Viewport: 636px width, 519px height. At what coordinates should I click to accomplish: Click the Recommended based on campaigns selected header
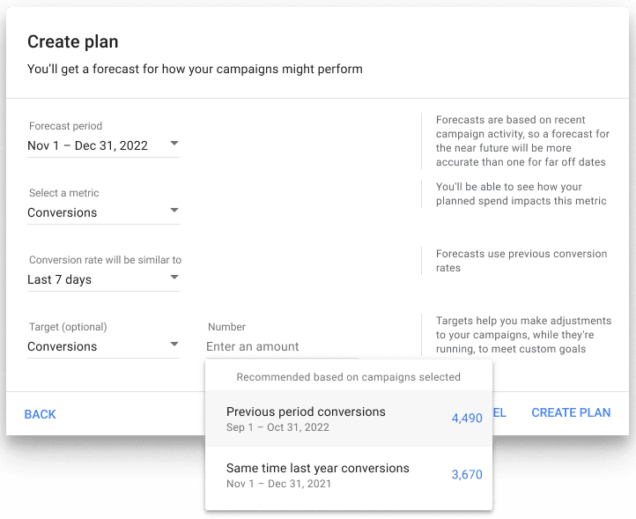tap(348, 377)
